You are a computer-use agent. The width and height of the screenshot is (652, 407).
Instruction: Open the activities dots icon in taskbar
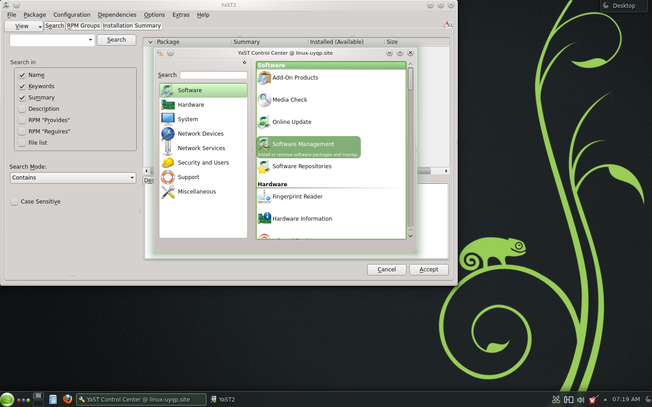[23, 400]
